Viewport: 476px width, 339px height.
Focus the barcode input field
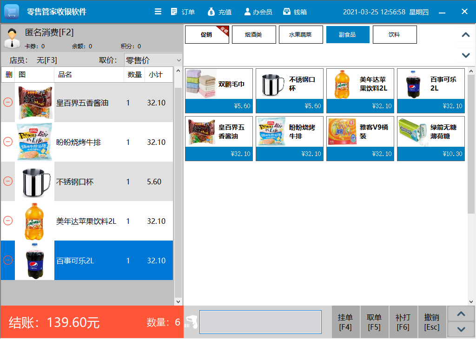pyautogui.click(x=260, y=322)
